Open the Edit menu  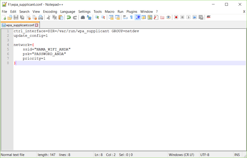coord(13,12)
